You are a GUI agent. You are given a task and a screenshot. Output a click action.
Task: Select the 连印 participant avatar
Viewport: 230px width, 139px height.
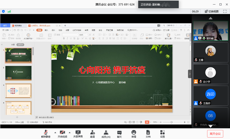(x=211, y=94)
